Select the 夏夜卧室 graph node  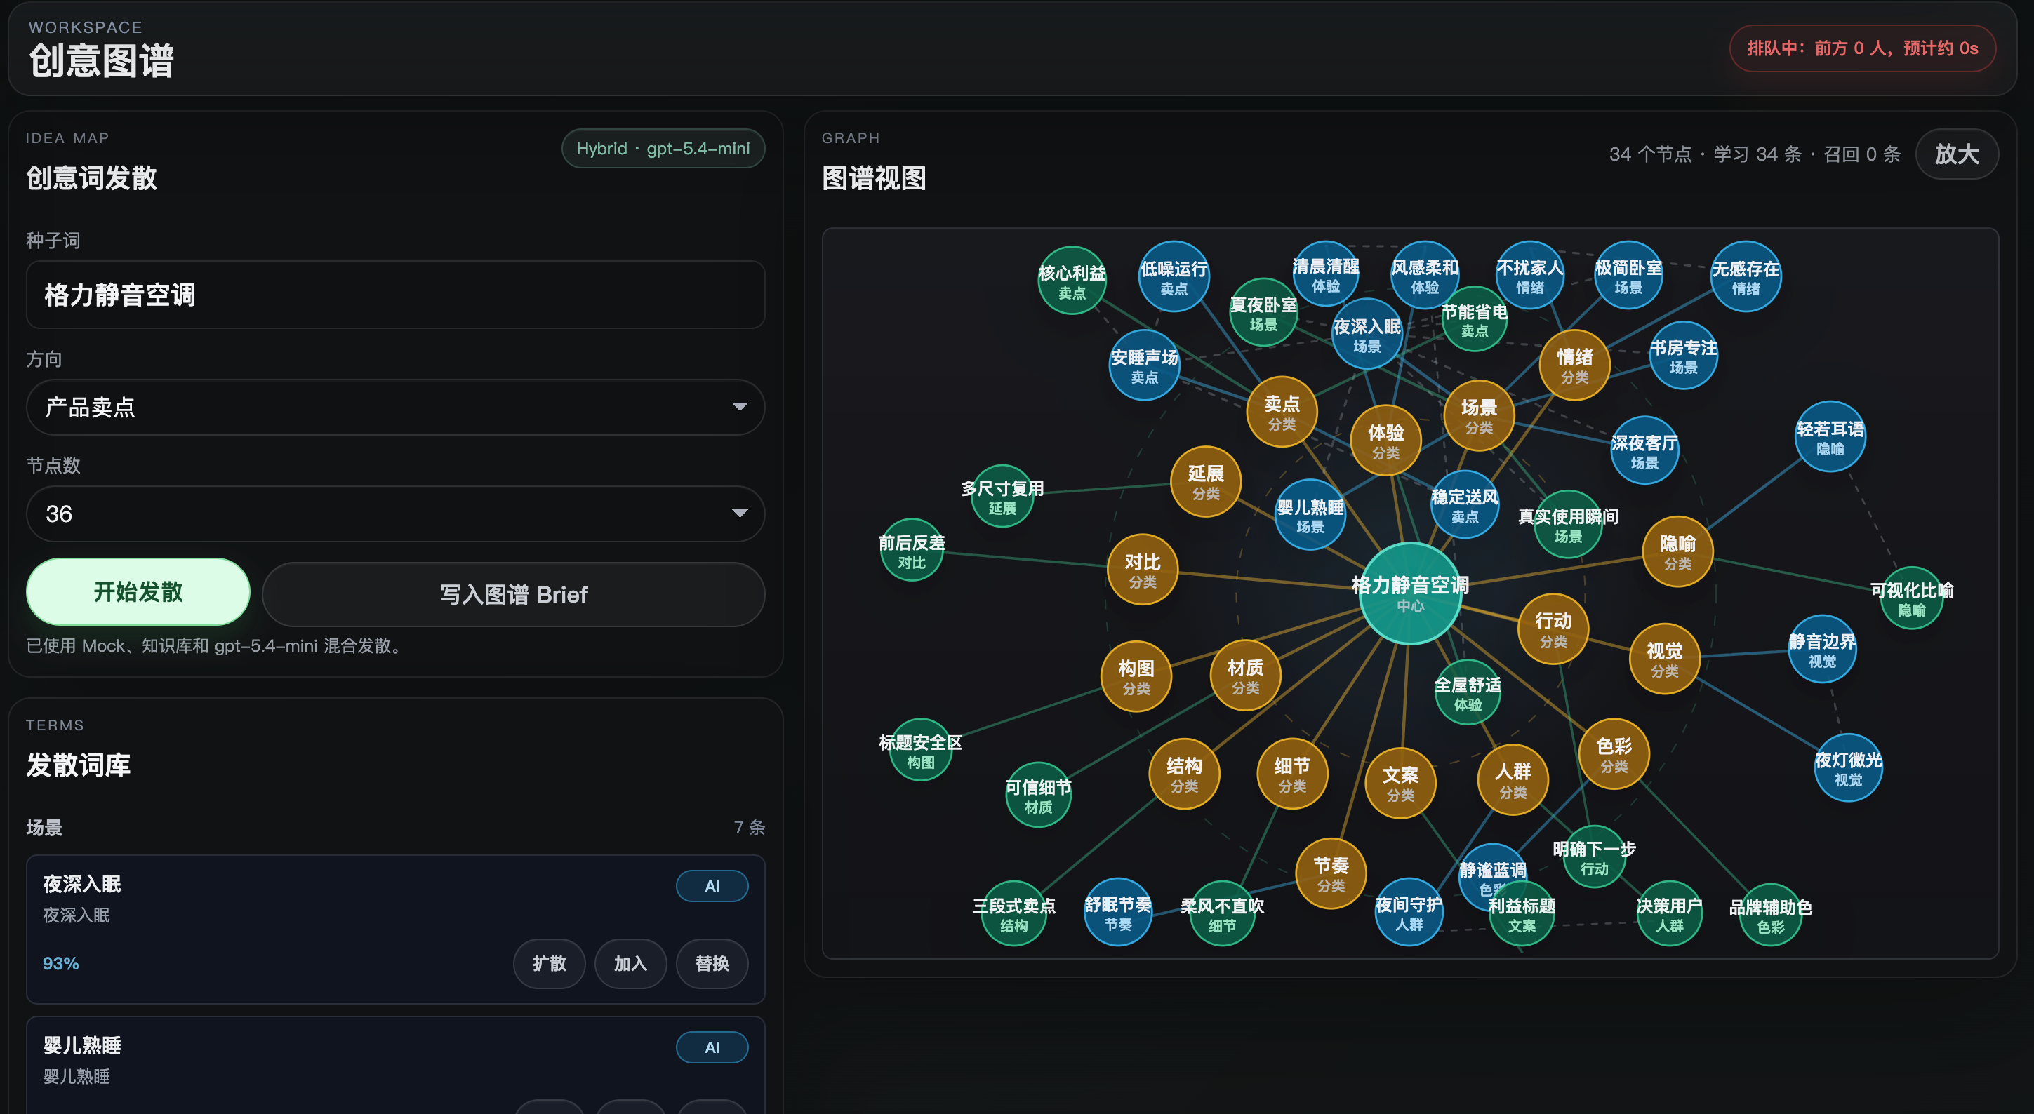pyautogui.click(x=1263, y=312)
